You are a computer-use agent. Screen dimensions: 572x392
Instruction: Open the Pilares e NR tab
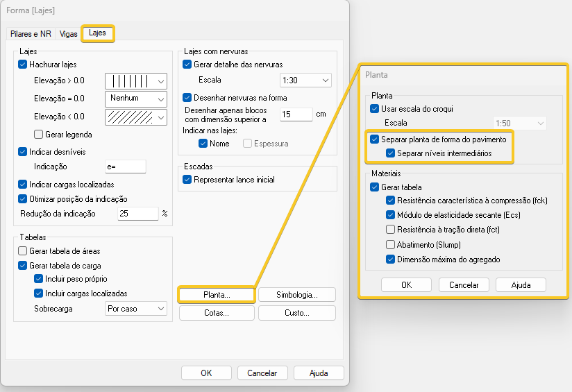pos(31,33)
